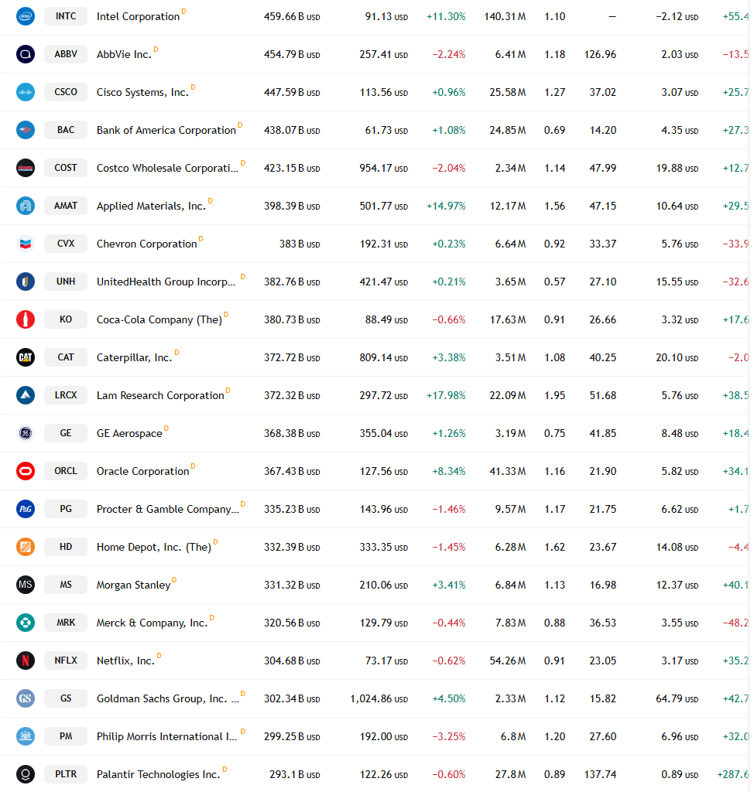Screen dimensions: 754x792
Task: Open the INTC ticker badge
Action: click(66, 16)
